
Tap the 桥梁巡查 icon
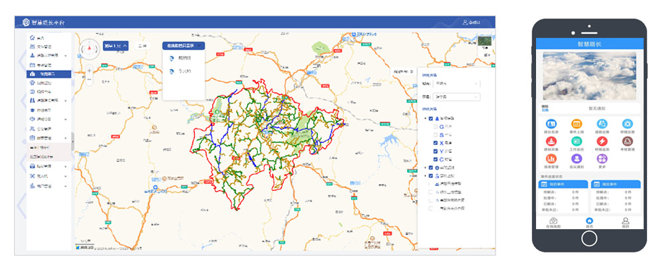tap(626, 124)
